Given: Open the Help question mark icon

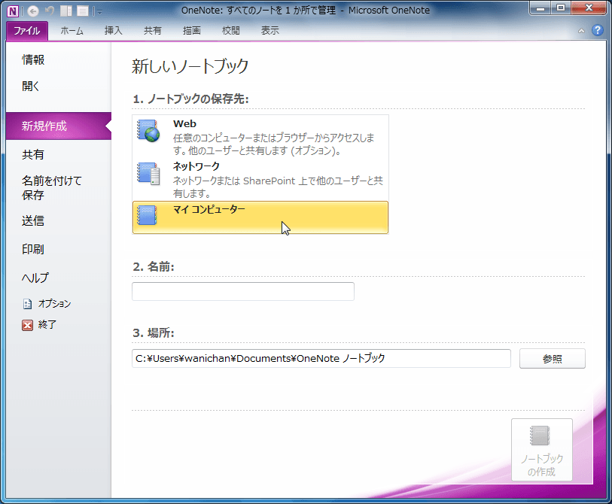Looking at the screenshot, I should click(x=597, y=30).
